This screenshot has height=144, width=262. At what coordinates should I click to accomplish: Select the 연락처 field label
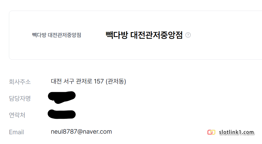pos(17,115)
